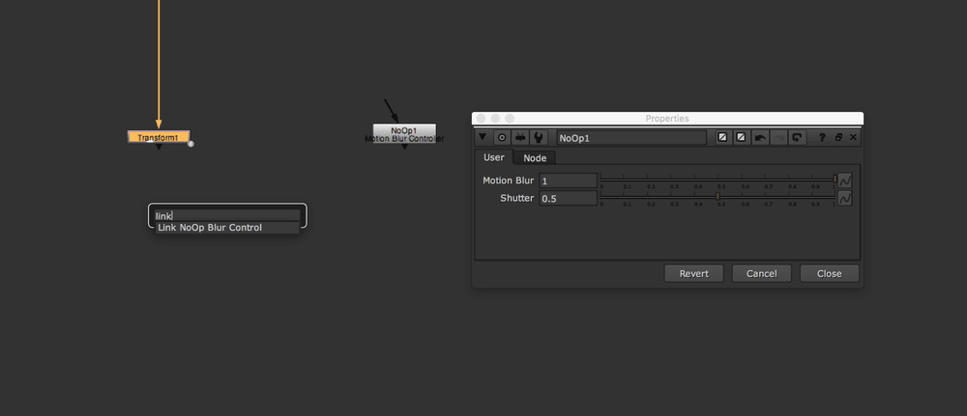Select the Transform1 node
Viewport: 967px width, 416px height.
click(x=159, y=137)
